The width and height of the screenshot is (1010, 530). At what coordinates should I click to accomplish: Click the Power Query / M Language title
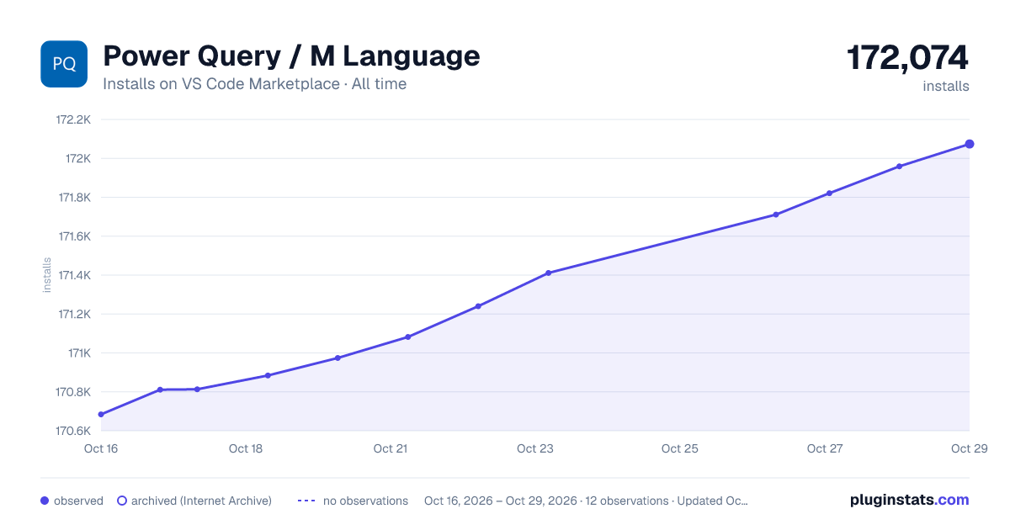pyautogui.click(x=291, y=56)
